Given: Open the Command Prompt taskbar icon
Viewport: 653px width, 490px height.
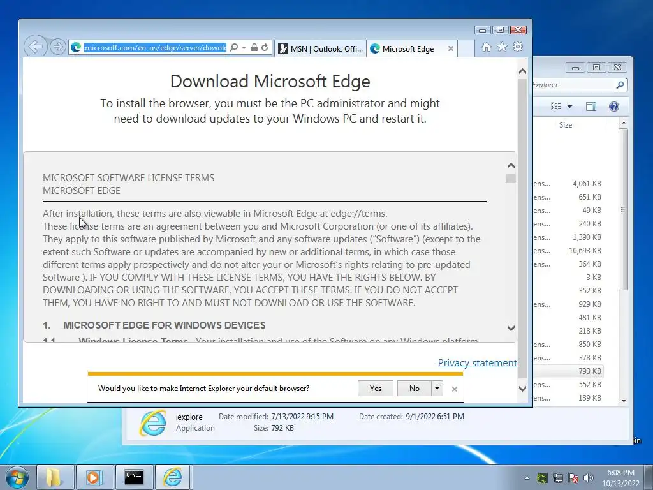Looking at the screenshot, I should (x=134, y=477).
